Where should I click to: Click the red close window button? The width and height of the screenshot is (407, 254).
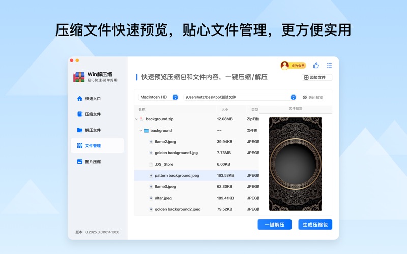coord(72,60)
